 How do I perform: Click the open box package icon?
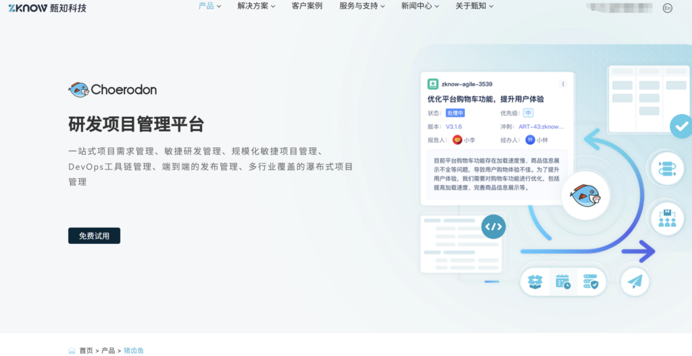535,282
